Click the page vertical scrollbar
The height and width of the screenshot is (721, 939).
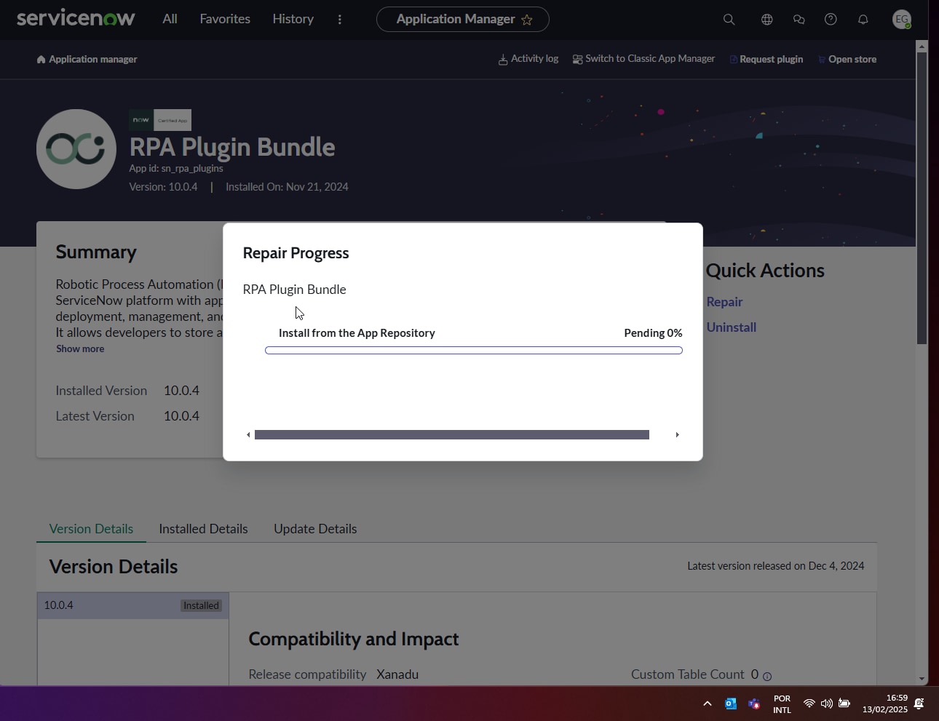[922, 198]
